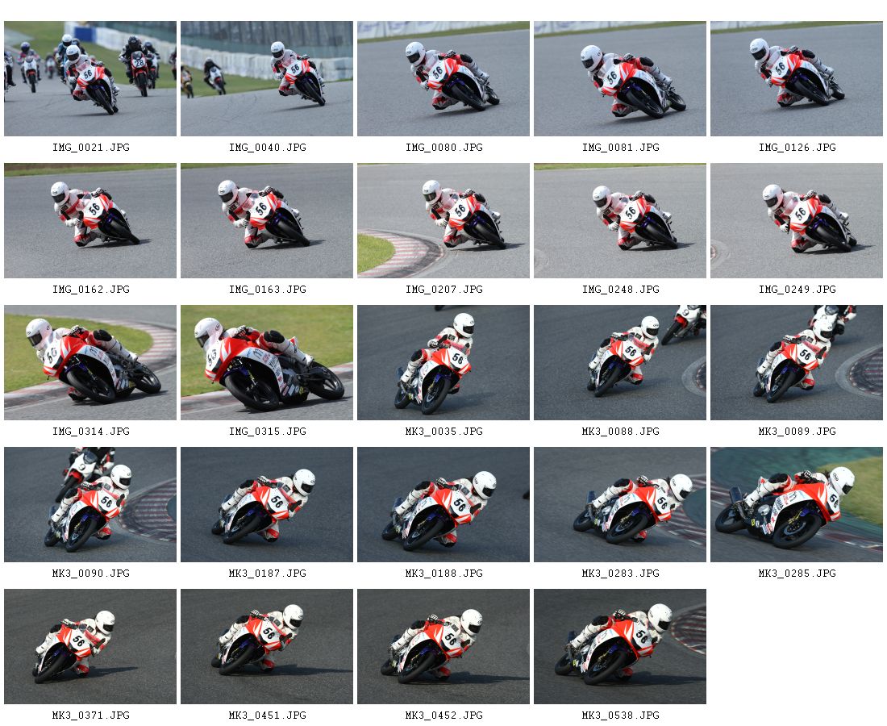Open thumbnail IMG_0021.JPG

[x=90, y=79]
